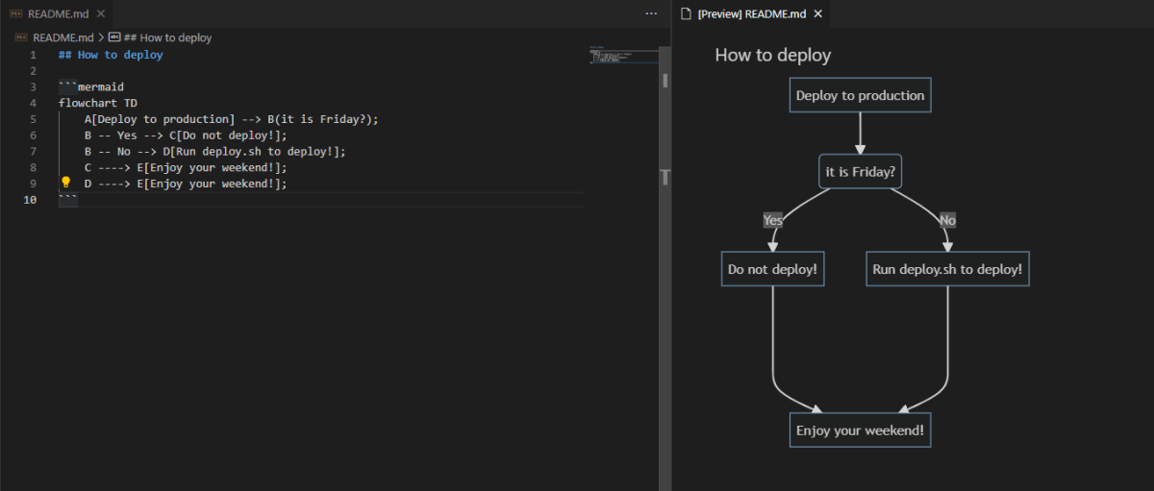This screenshot has height=491, width=1154.
Task: Close the [Preview] README.md tab
Action: point(818,13)
